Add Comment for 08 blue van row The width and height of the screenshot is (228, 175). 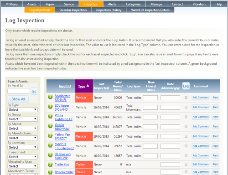[201, 155]
